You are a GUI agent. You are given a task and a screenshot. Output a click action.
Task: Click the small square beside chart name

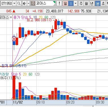point(11,17)
